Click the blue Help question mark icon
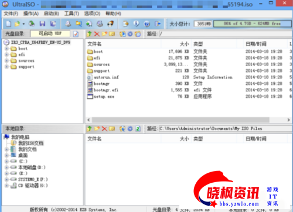This screenshot has width=293, height=212. (146, 24)
